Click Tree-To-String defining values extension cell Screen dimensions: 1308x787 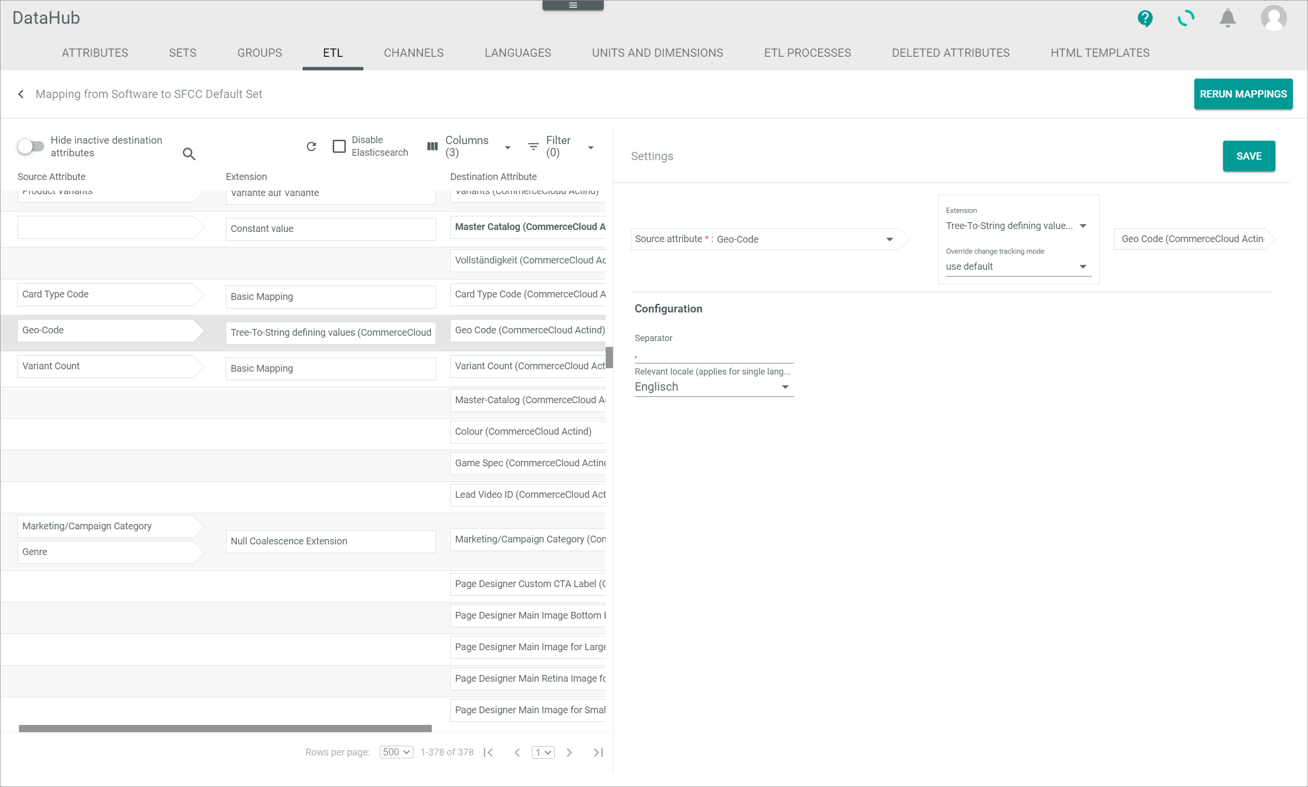(x=331, y=333)
